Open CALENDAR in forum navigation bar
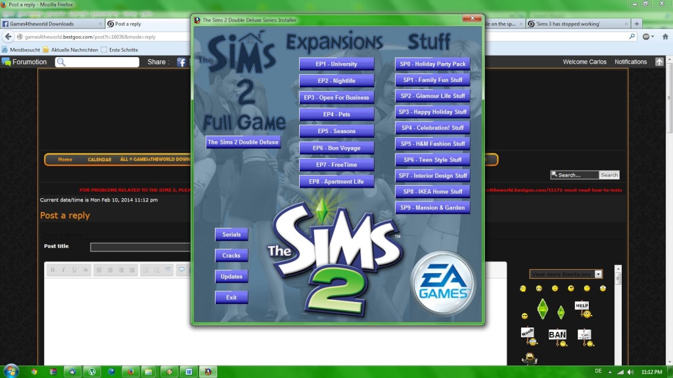Image resolution: width=673 pixels, height=378 pixels. click(100, 159)
